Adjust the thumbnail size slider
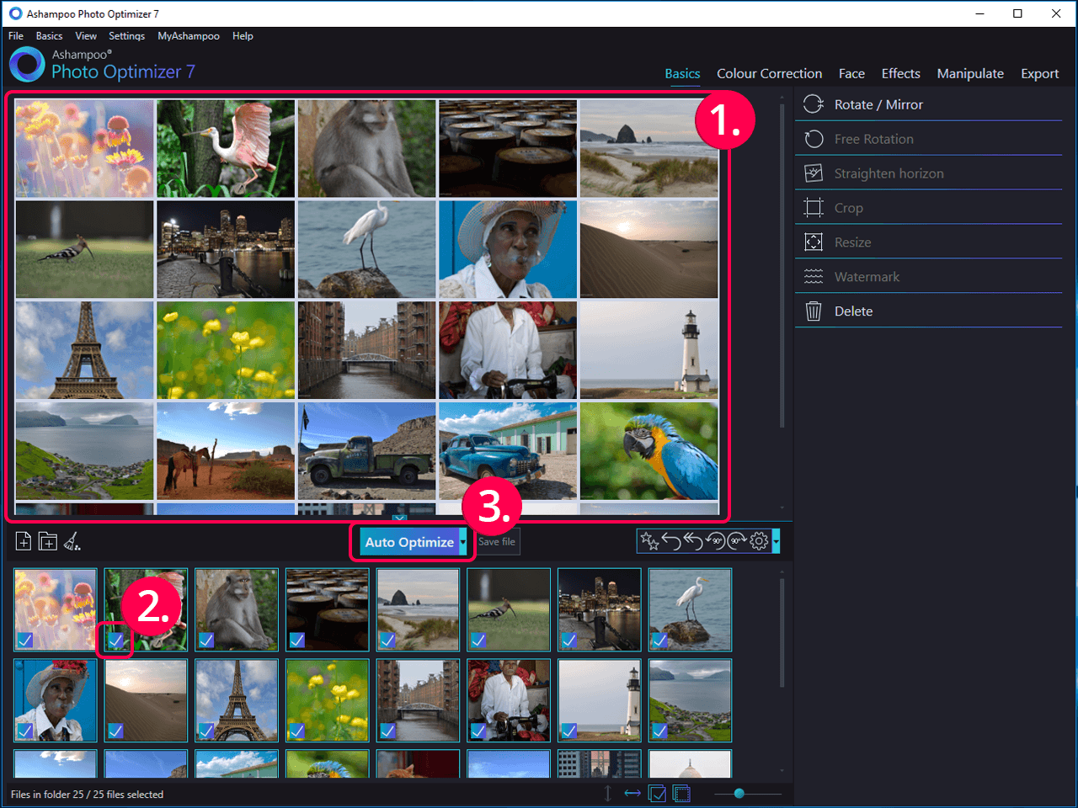The width and height of the screenshot is (1078, 808). click(x=739, y=794)
